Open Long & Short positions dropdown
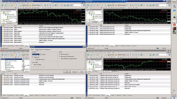Image resolution: width=177 pixels, height=99 pixels. (40, 54)
